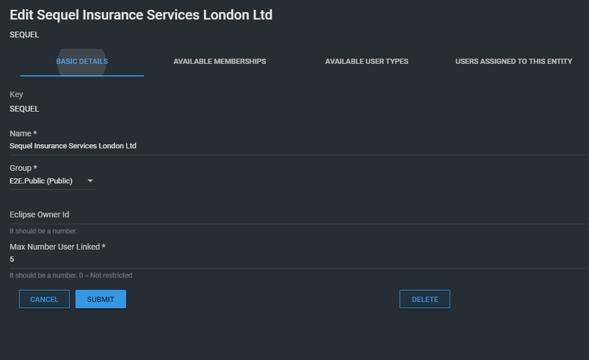The image size is (589, 360).
Task: Click the Eclipse Owner Id field
Action: point(299,215)
